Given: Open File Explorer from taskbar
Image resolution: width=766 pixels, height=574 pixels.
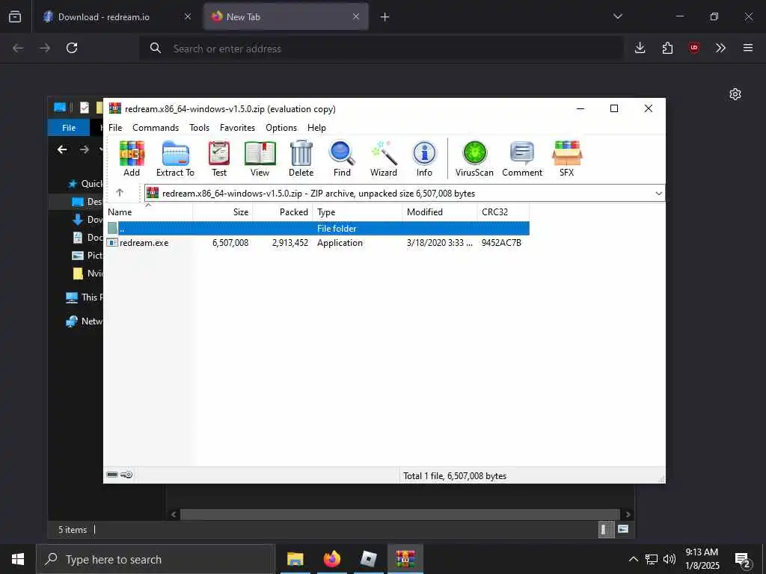Looking at the screenshot, I should tap(295, 559).
